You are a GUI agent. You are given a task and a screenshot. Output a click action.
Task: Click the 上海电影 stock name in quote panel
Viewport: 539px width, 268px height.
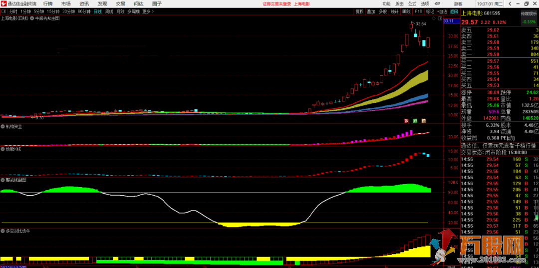coord(472,13)
